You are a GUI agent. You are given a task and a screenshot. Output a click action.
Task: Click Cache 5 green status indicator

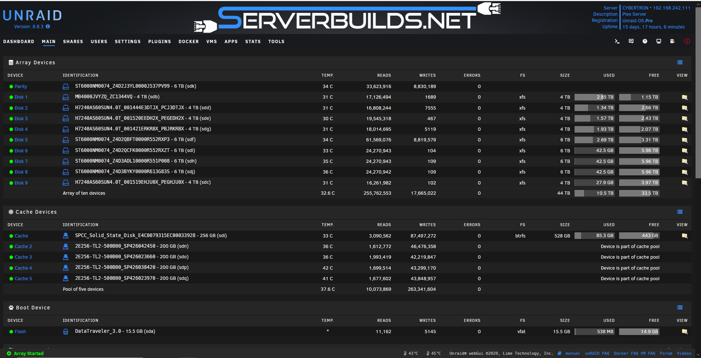coord(11,279)
